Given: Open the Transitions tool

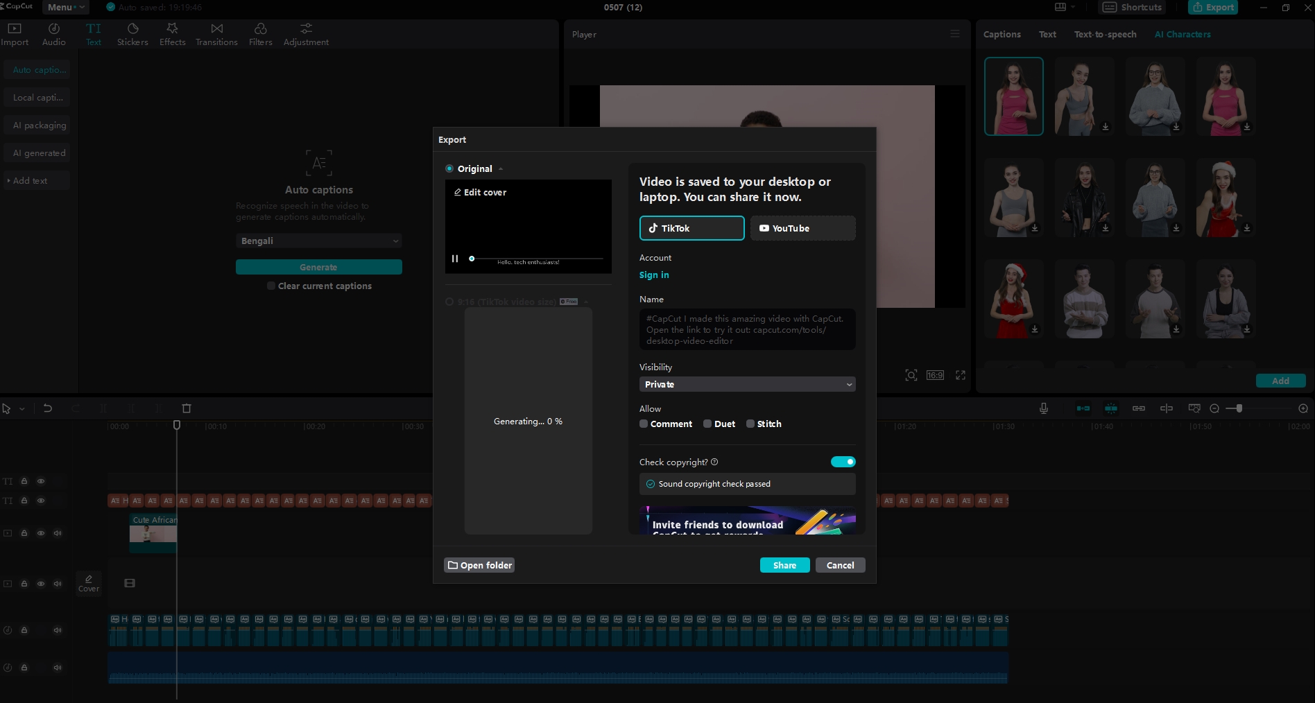Looking at the screenshot, I should click(x=216, y=34).
